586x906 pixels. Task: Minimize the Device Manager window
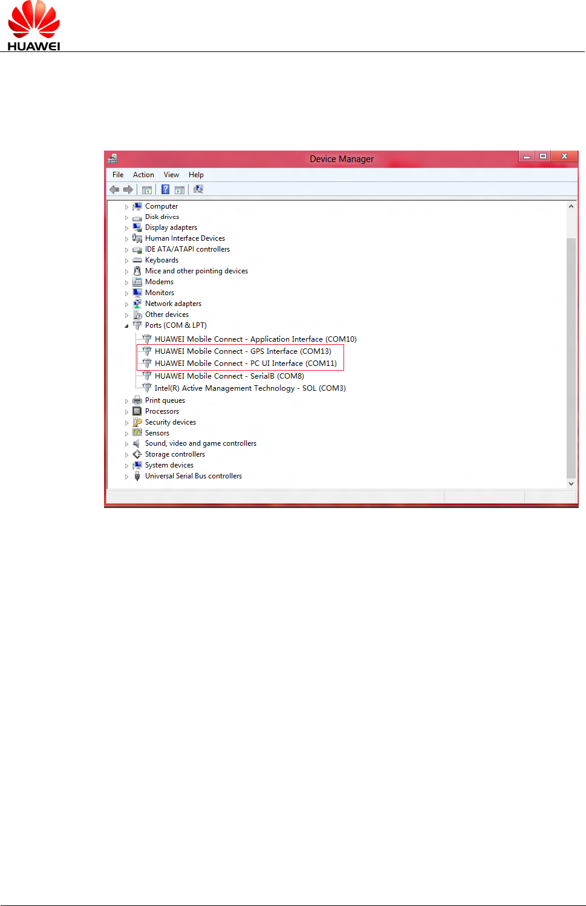pyautogui.click(x=527, y=156)
